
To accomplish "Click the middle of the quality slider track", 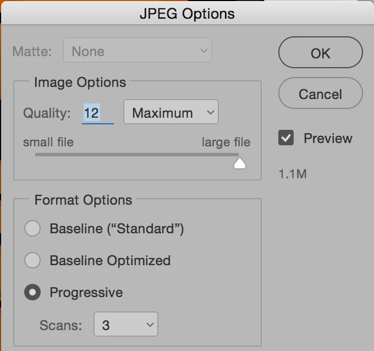I will [x=137, y=155].
